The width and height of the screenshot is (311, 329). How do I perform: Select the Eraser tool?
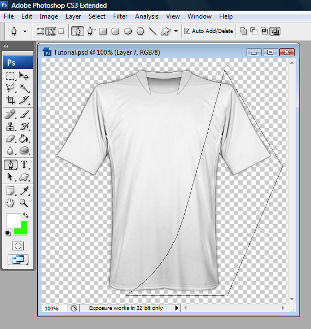[x=10, y=138]
